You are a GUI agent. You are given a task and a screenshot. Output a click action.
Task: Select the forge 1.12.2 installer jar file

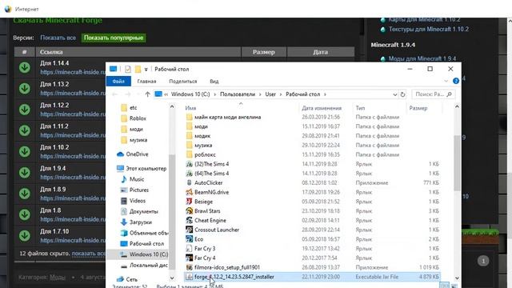(x=312, y=277)
